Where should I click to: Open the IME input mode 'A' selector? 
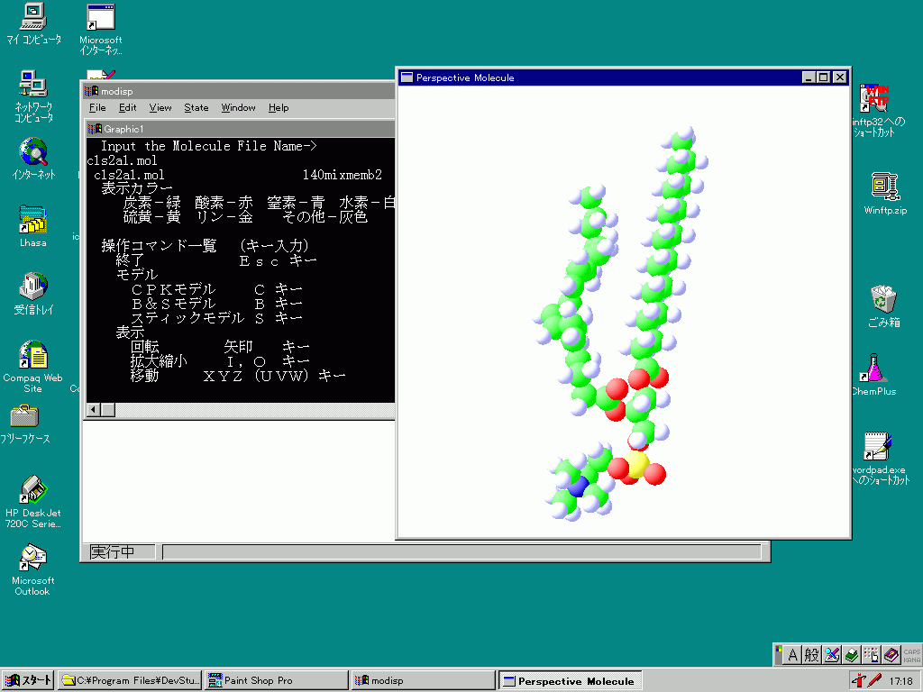(792, 655)
